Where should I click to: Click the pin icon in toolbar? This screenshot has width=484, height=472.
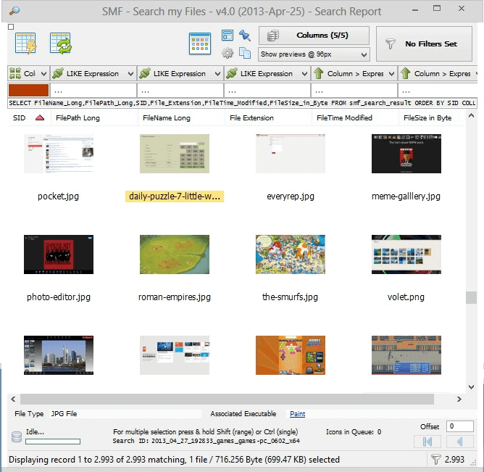click(x=244, y=36)
